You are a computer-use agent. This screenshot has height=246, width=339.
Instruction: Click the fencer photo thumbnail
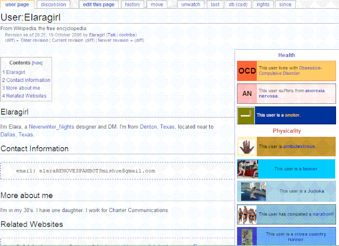pyautogui.click(x=248, y=169)
